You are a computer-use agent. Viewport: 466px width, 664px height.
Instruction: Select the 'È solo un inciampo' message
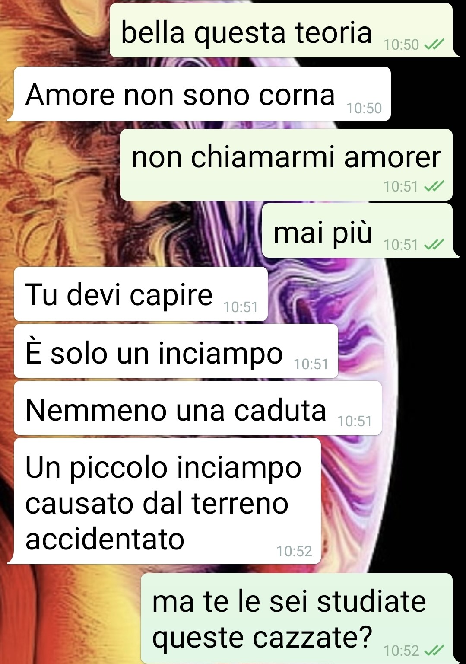point(176,351)
